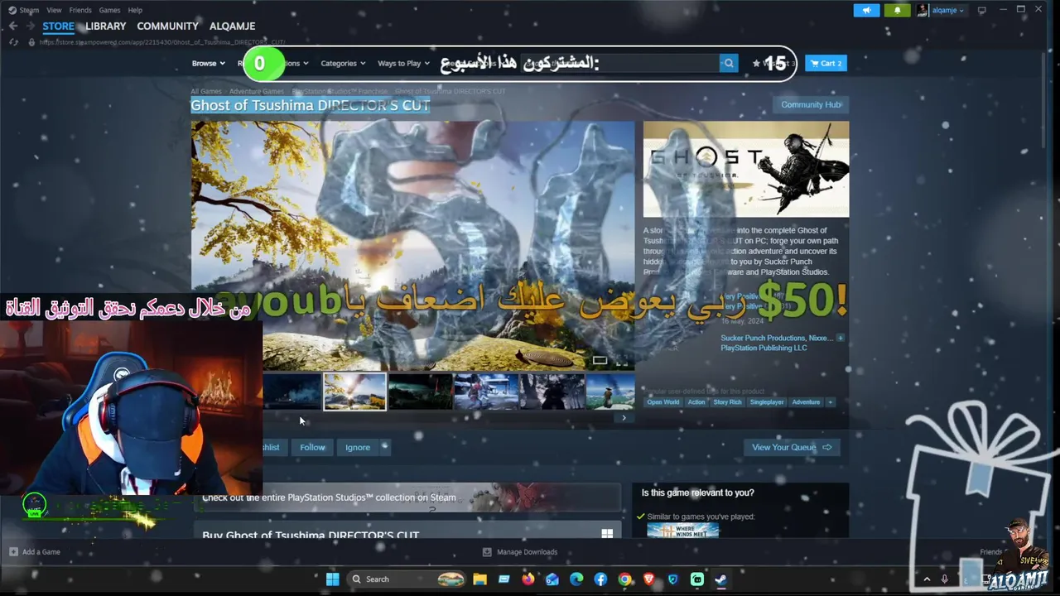The width and height of the screenshot is (1060, 596).
Task: Show hidden system tray icons chevron
Action: click(x=927, y=579)
